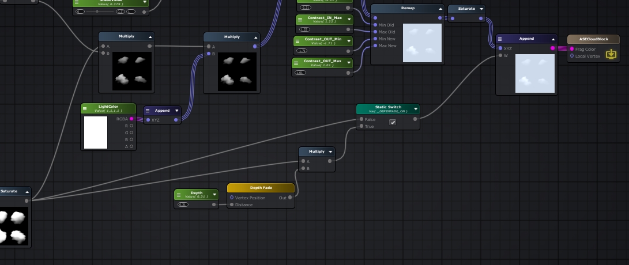The image size is (629, 265).
Task: Open the Contrast_OUT_Max dropdown arrow
Action: pos(349,63)
